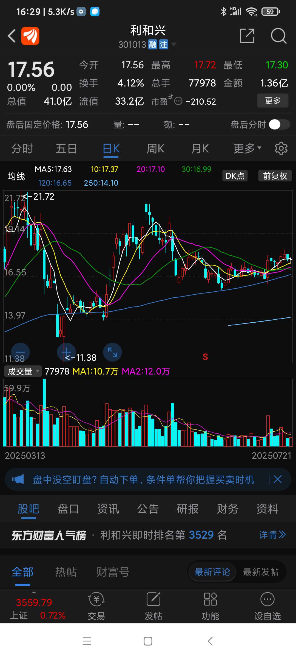Image resolution: width=296 pixels, height=659 pixels.
Task: Select the 日K chart tab
Action: [111, 149]
